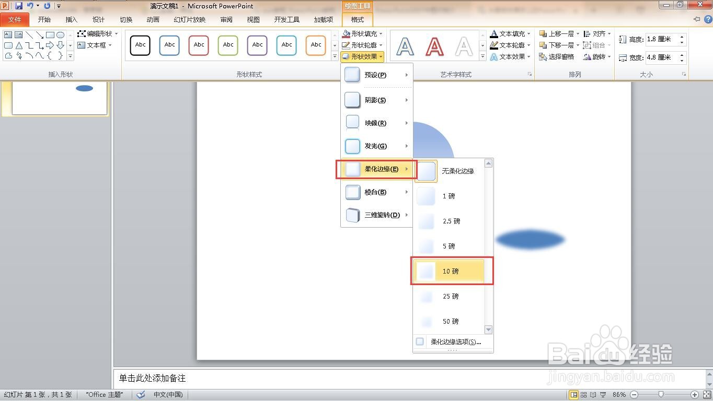This screenshot has height=401, width=713.
Task: Switch to Slide Sorter view icon
Action: click(584, 395)
